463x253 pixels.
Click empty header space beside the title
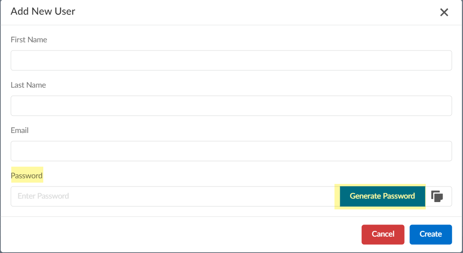(260, 12)
